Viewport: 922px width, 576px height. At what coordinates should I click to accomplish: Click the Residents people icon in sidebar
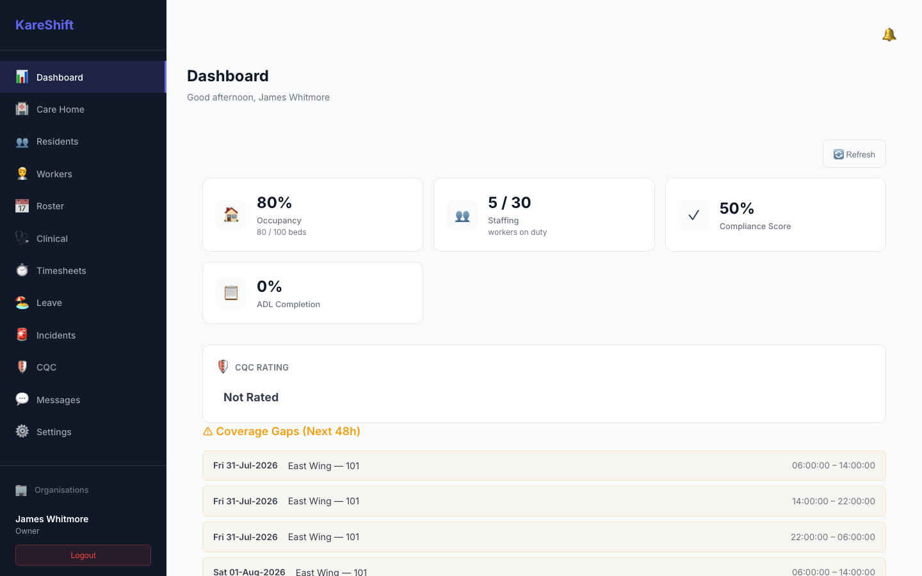pos(22,141)
